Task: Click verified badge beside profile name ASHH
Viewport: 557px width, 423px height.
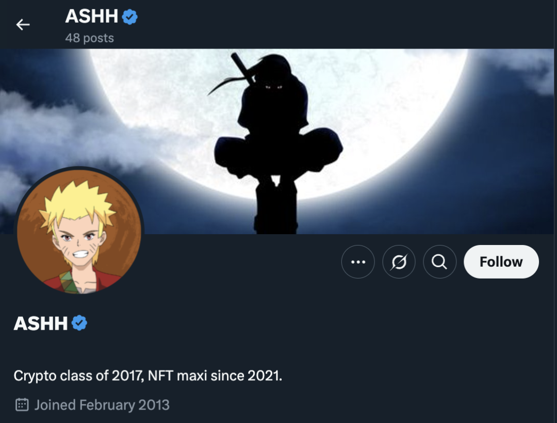Action: point(79,323)
